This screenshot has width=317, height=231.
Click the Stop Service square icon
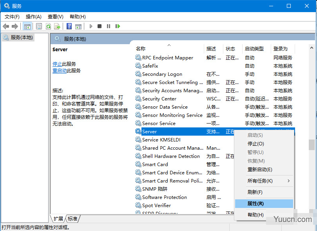(x=100, y=26)
